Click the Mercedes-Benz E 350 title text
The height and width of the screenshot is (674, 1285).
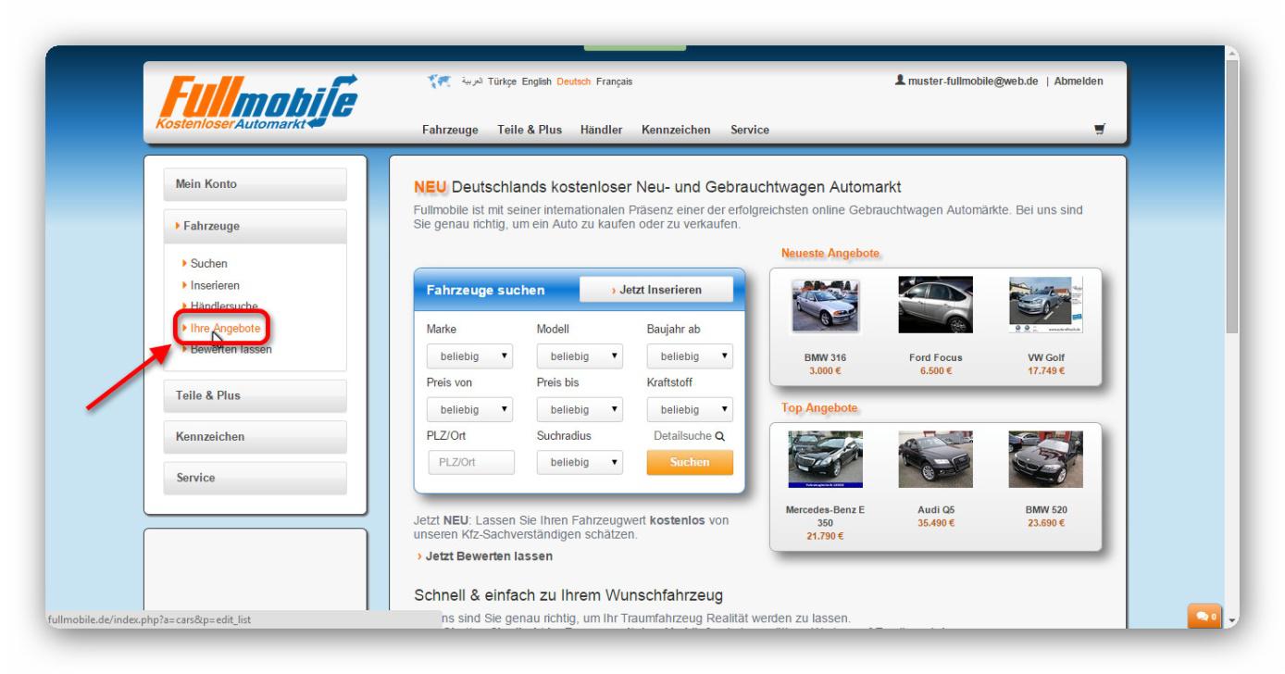[x=825, y=516]
